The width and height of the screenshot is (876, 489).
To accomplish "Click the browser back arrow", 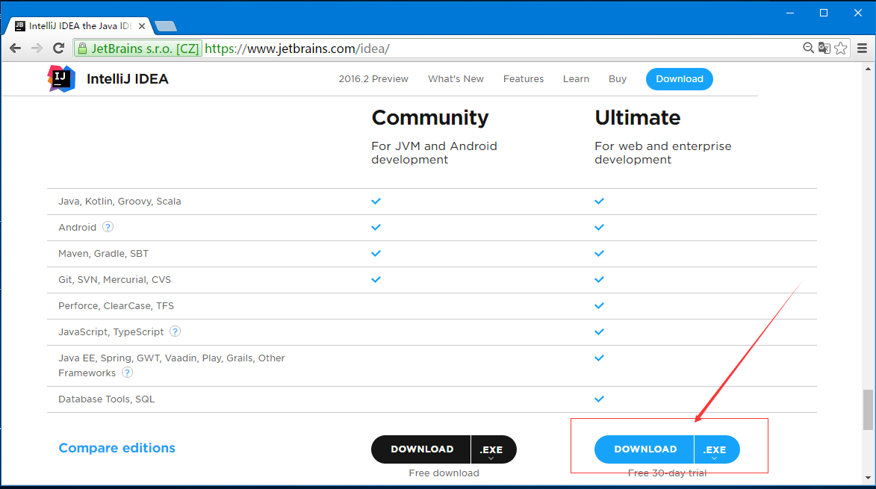I will pos(16,49).
